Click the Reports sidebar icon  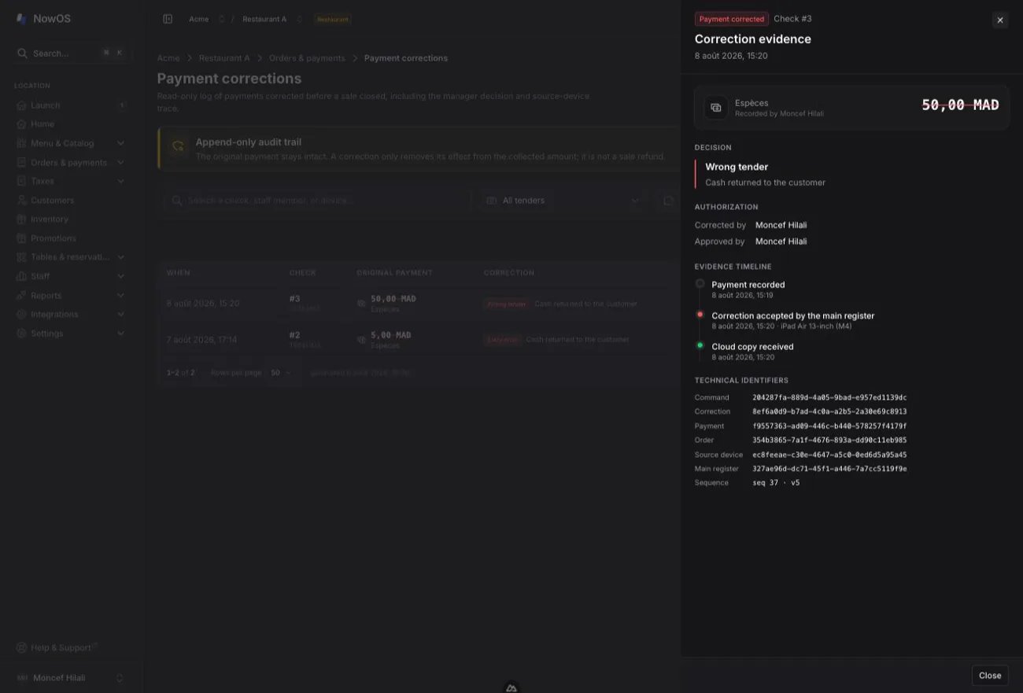pos(21,296)
